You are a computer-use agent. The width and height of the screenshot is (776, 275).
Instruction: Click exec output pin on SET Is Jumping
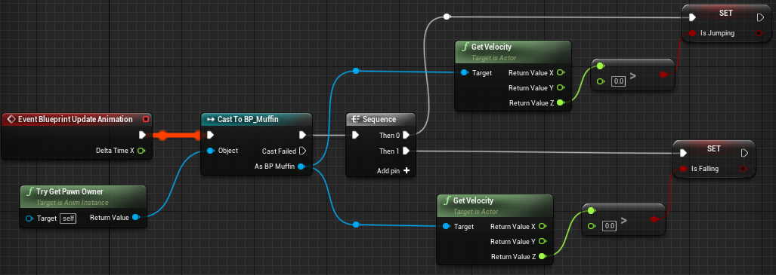point(760,18)
